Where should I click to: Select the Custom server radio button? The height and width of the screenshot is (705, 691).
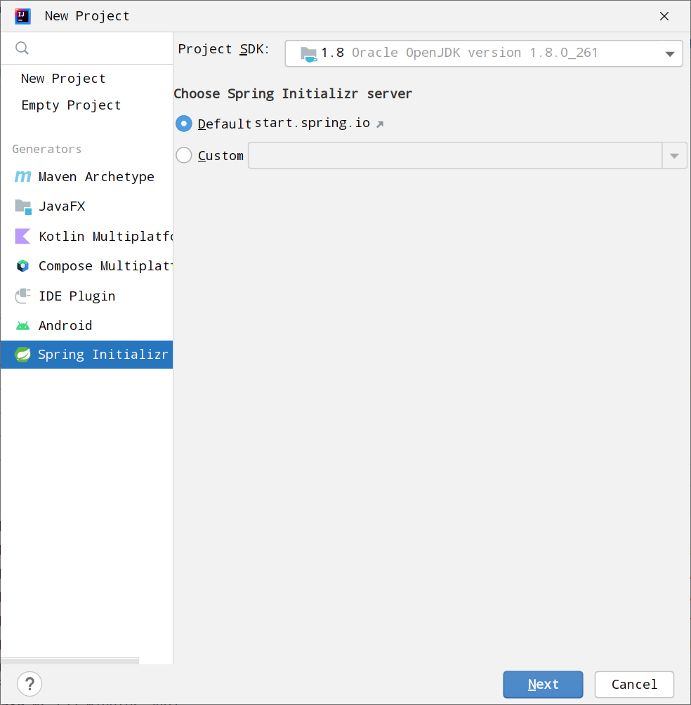(x=184, y=156)
